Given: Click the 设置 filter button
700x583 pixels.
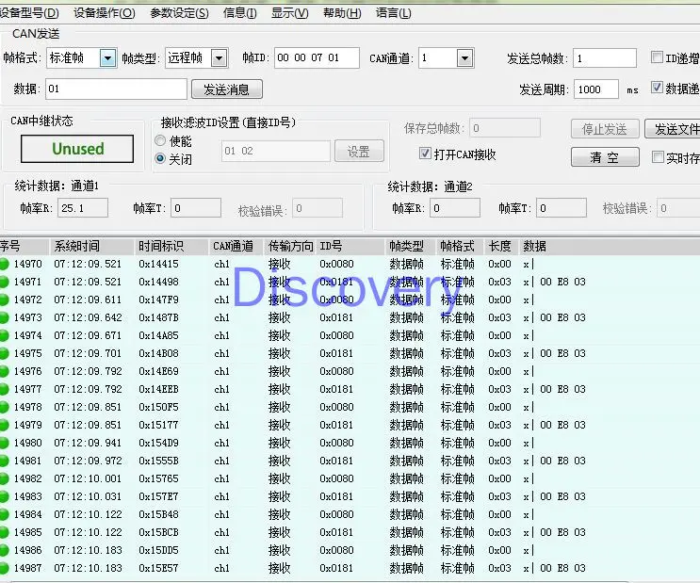Looking at the screenshot, I should (x=359, y=151).
